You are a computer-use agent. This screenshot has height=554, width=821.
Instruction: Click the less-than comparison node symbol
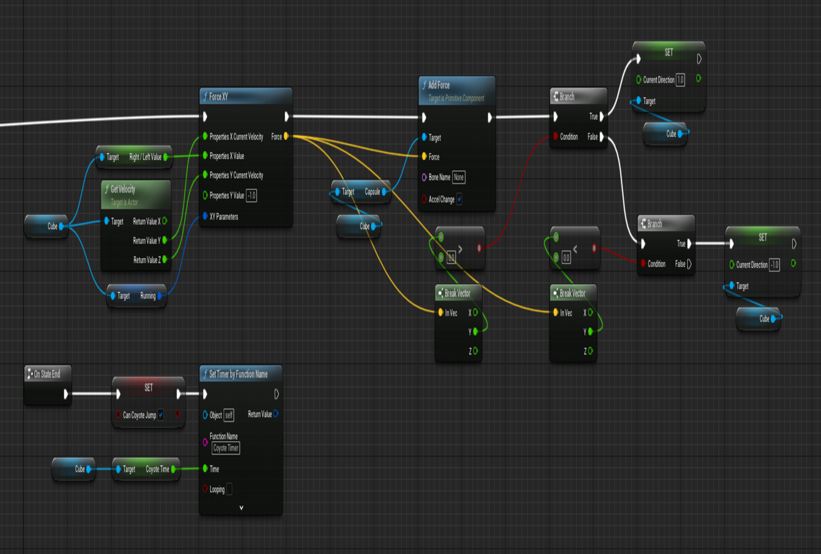[x=575, y=249]
